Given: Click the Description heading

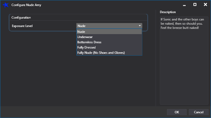Looking at the screenshot, I should point(168,12).
